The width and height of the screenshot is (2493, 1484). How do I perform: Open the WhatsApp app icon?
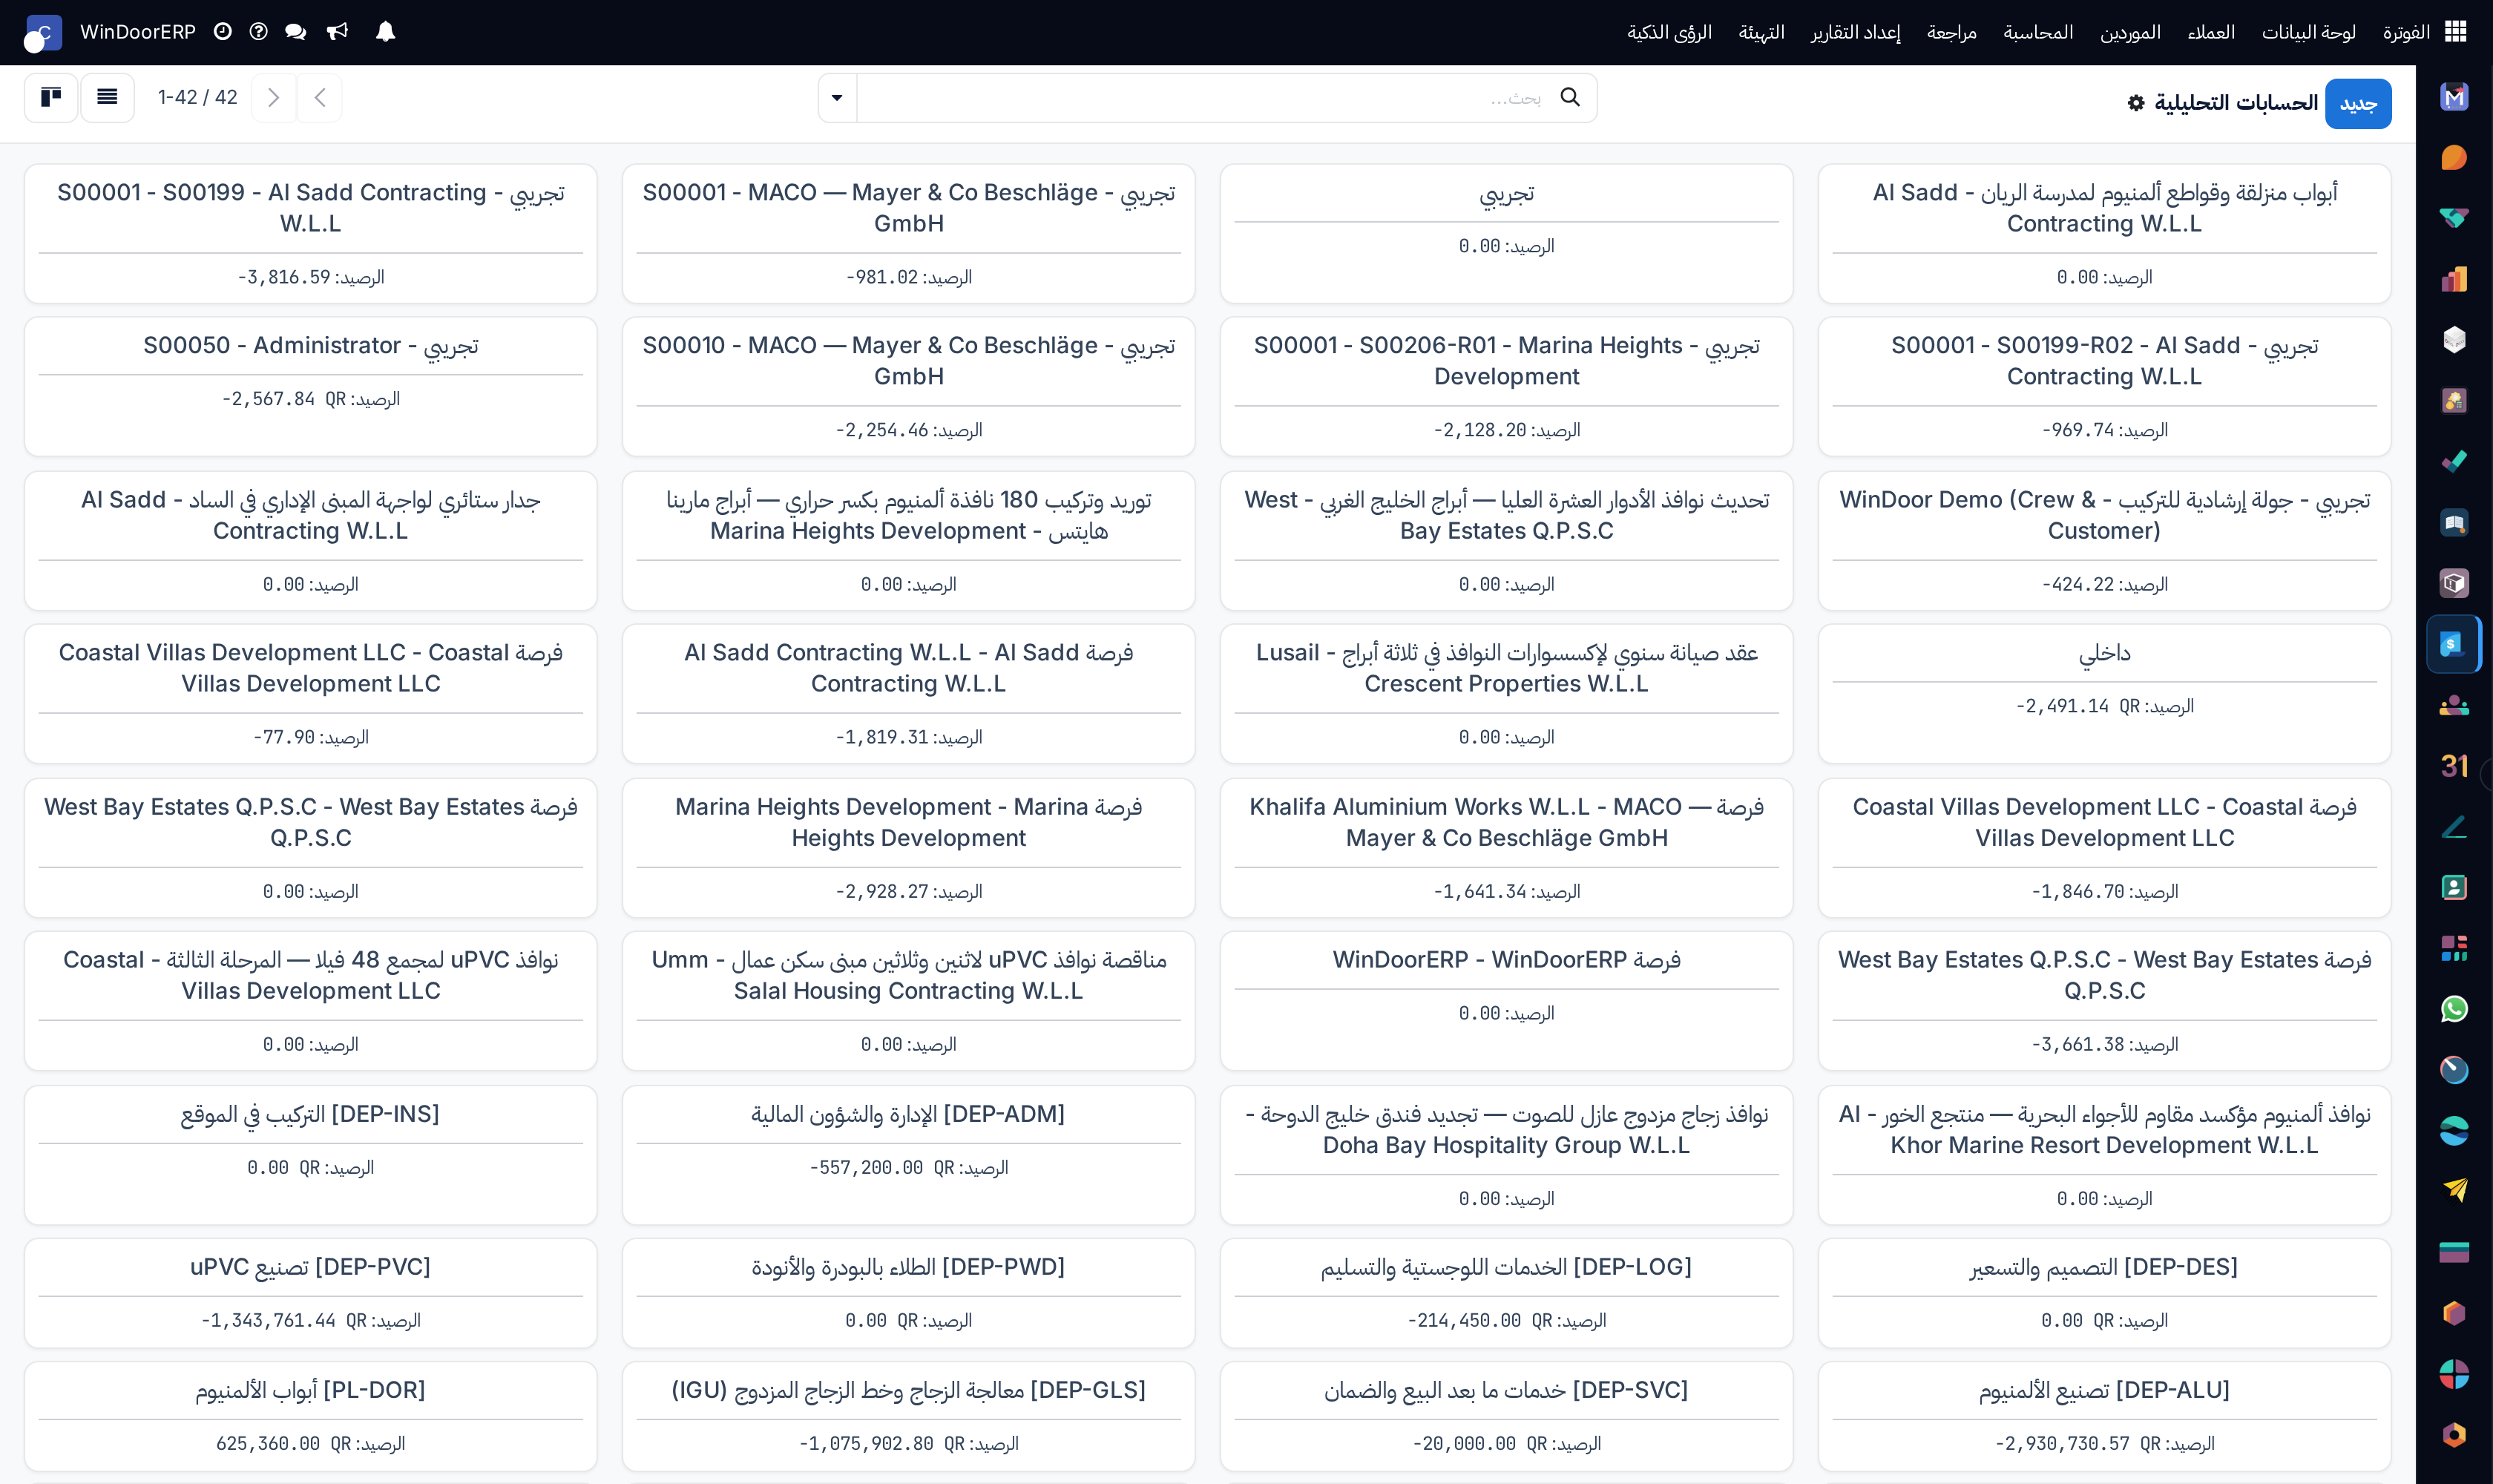2454,1009
